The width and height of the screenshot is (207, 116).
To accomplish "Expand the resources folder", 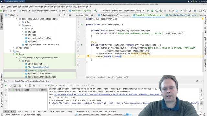I will tap(14, 48).
